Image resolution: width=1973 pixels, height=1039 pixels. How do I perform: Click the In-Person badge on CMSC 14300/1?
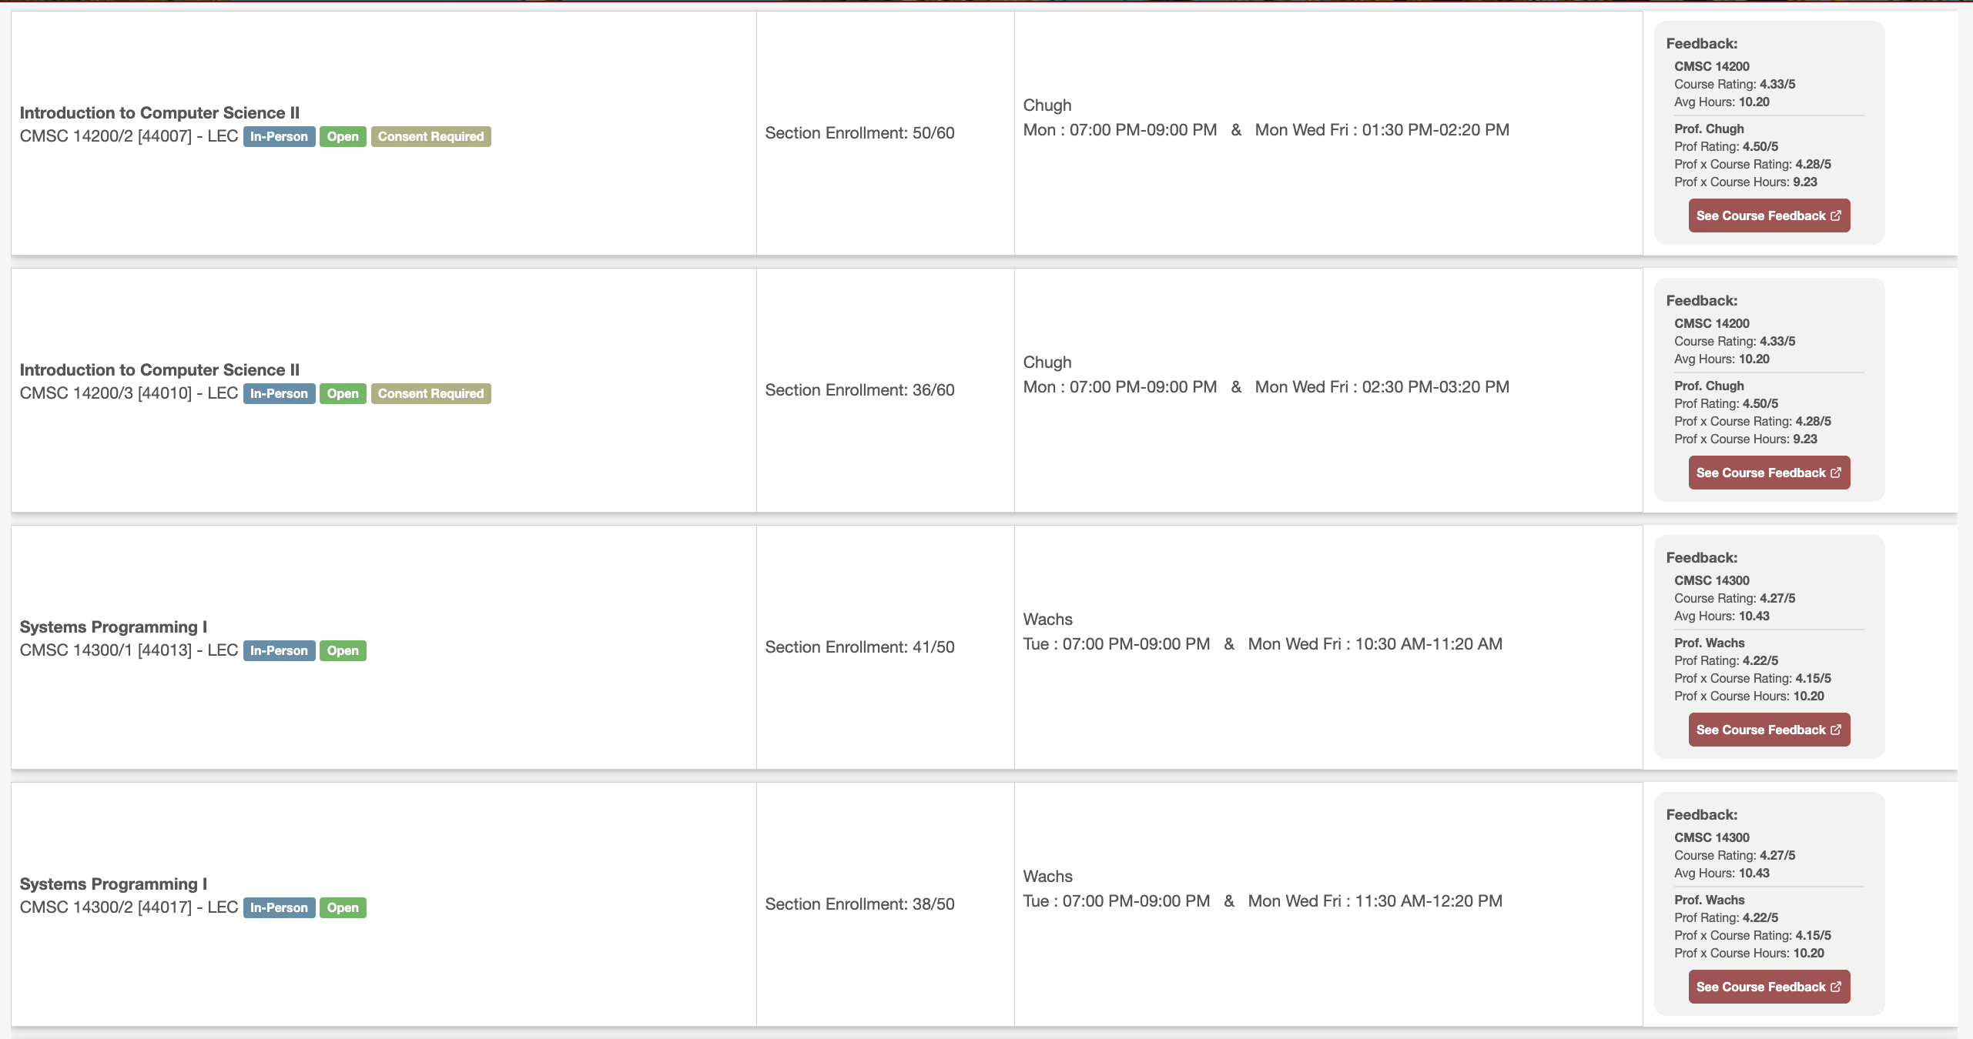(279, 650)
